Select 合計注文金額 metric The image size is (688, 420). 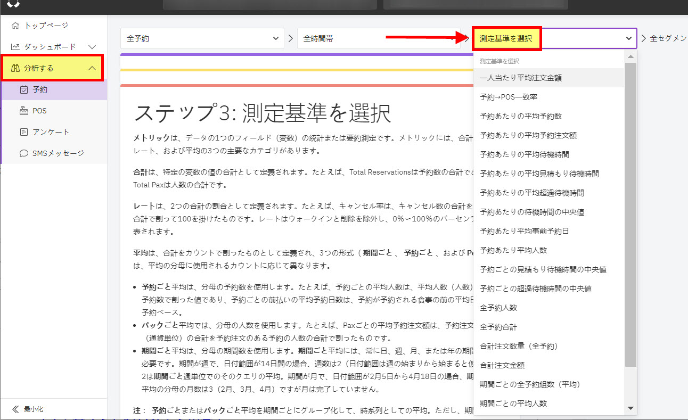point(548,365)
